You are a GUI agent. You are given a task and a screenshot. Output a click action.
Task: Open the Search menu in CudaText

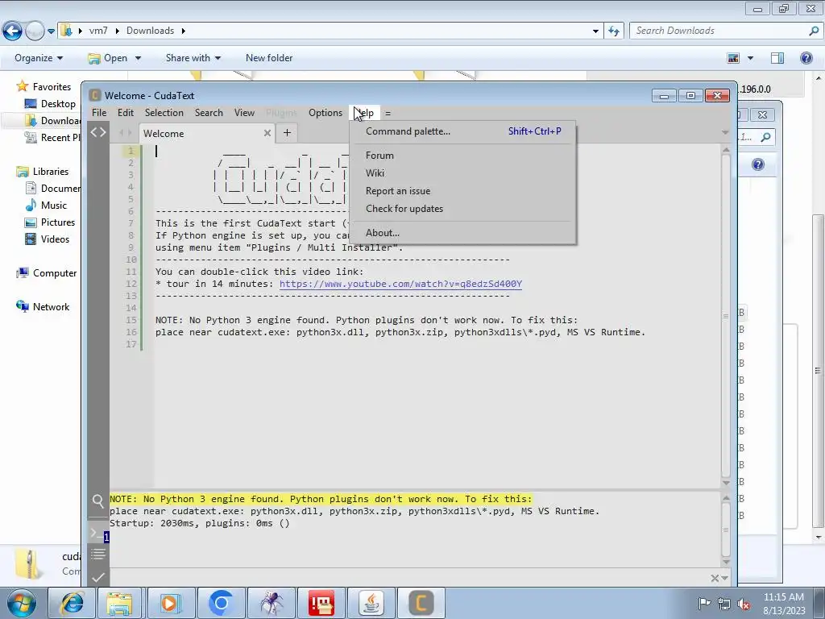(x=209, y=113)
